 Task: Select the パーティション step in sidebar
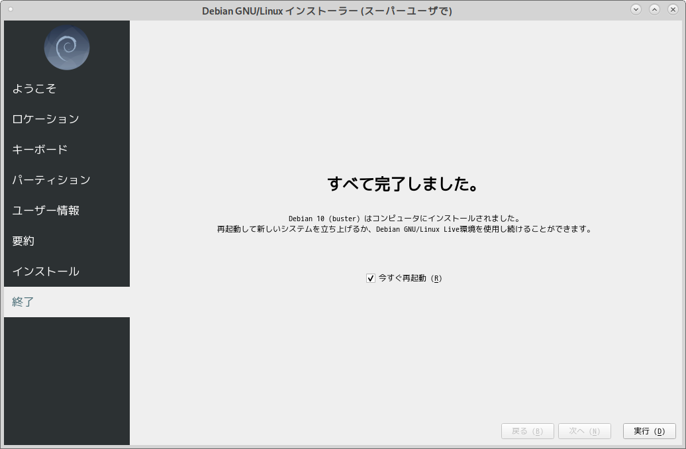67,180
